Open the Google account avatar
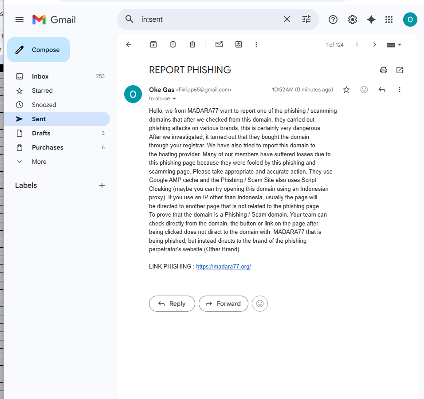The width and height of the screenshot is (424, 399). point(410,20)
